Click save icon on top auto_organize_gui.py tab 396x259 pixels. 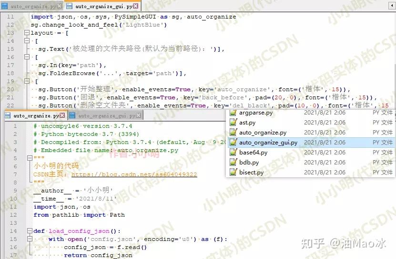click(x=69, y=6)
